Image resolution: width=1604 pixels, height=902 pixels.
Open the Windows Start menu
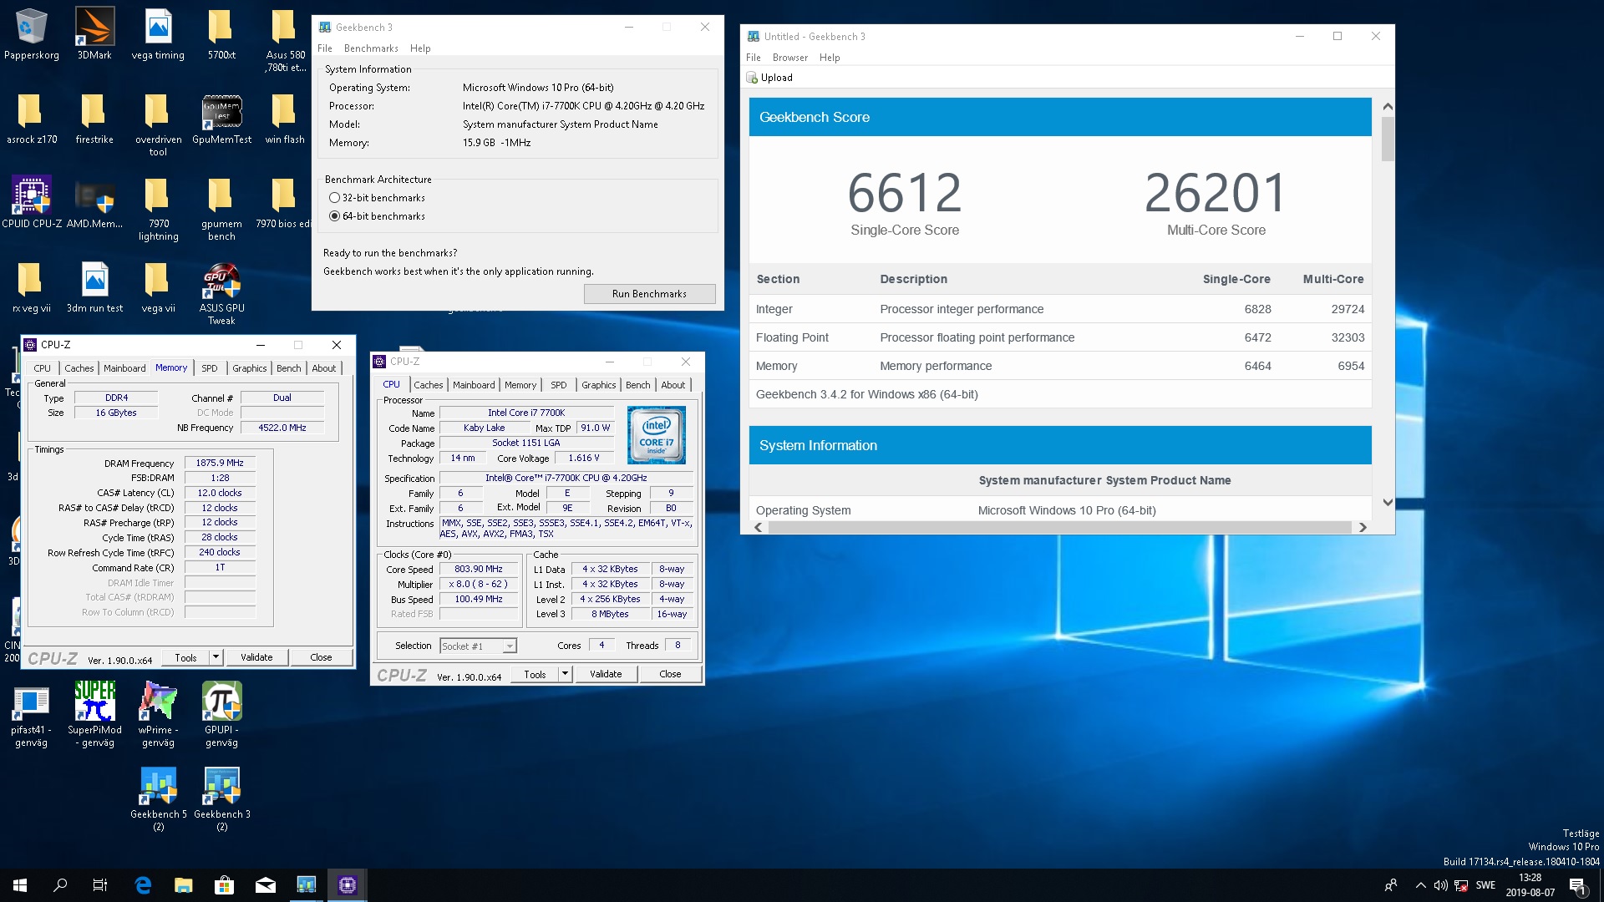[20, 885]
